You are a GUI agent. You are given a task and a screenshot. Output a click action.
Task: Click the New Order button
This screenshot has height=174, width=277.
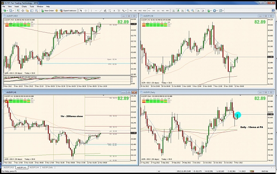tap(47, 11)
